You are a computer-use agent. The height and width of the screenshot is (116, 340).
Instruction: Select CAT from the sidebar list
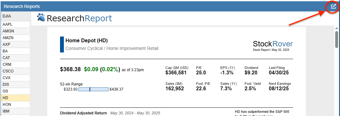15,58
